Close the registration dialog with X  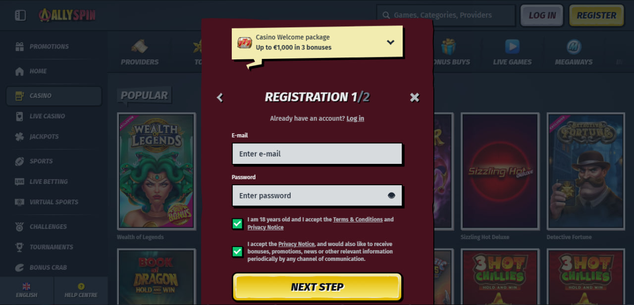click(415, 98)
